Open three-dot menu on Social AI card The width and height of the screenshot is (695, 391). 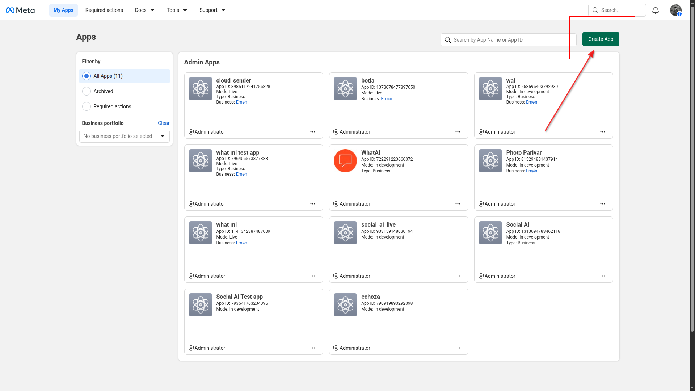(x=602, y=276)
